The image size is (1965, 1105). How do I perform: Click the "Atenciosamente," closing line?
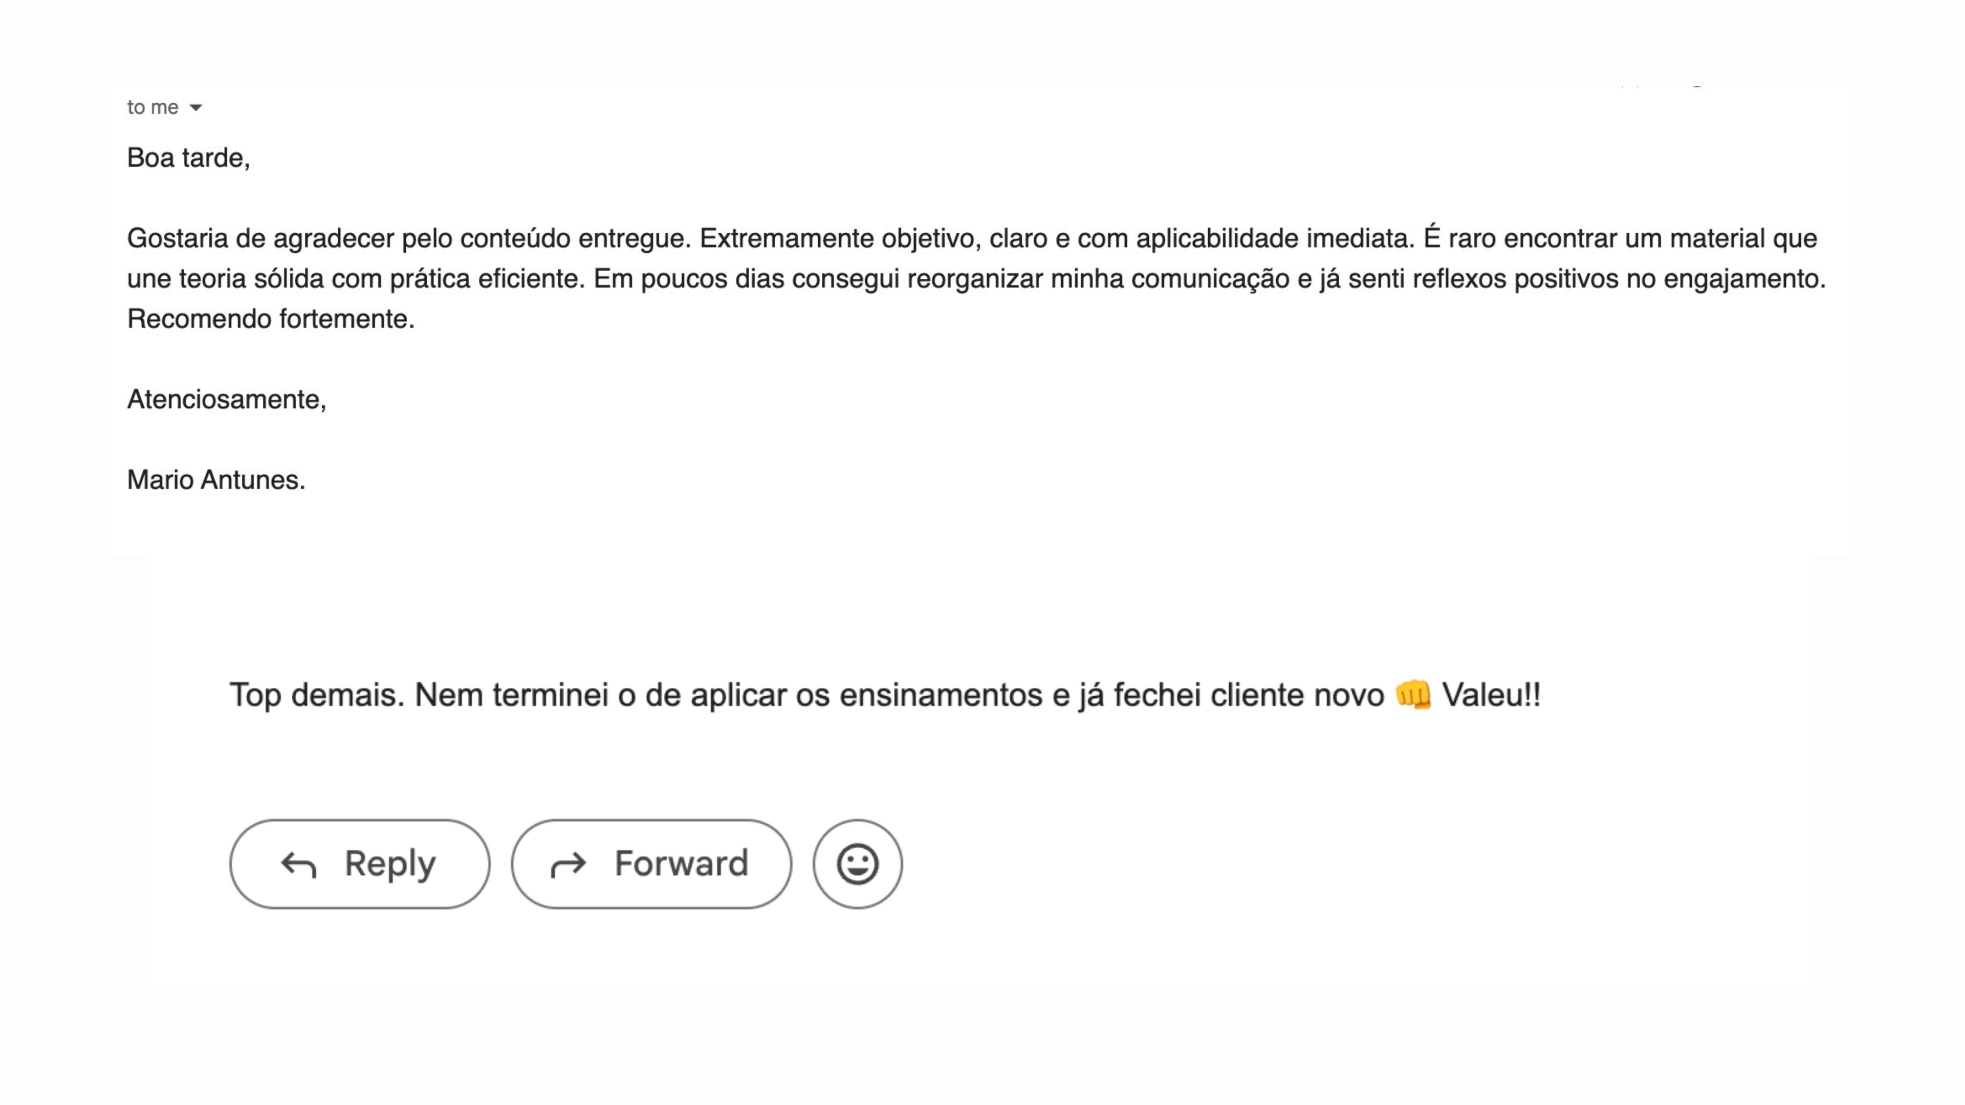(x=227, y=399)
